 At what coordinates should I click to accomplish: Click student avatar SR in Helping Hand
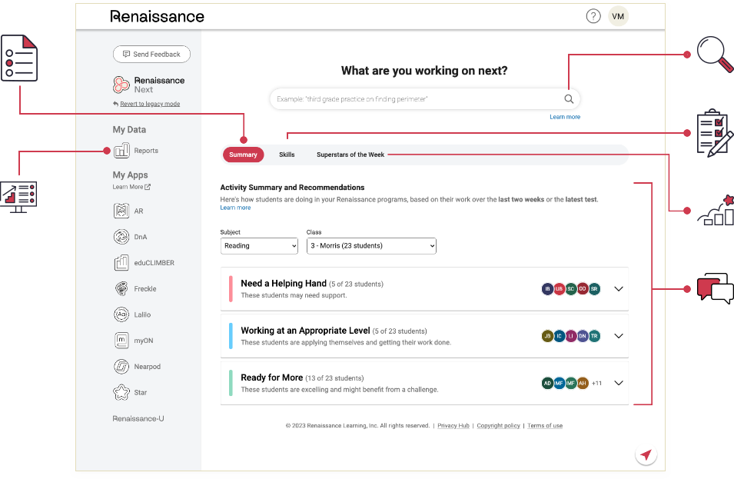(594, 289)
